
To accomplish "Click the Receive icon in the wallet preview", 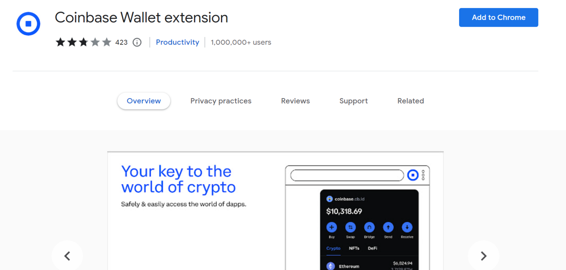I will point(407,228).
